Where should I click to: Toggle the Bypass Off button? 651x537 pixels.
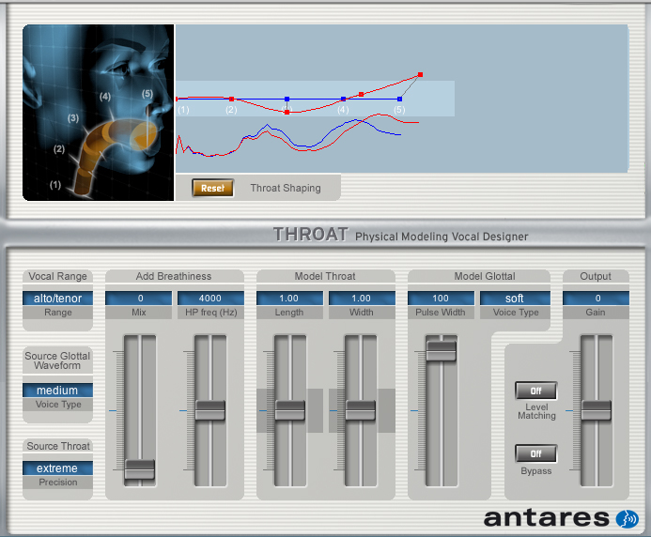coord(535,453)
